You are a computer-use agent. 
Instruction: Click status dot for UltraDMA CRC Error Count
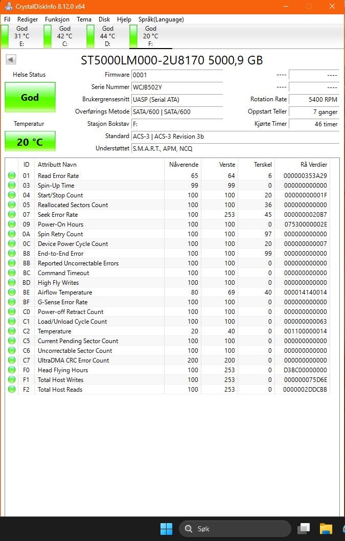pyautogui.click(x=12, y=360)
